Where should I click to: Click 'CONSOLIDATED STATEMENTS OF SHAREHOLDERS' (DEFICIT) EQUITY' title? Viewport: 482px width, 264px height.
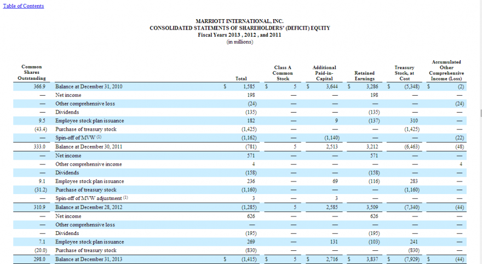[240, 28]
